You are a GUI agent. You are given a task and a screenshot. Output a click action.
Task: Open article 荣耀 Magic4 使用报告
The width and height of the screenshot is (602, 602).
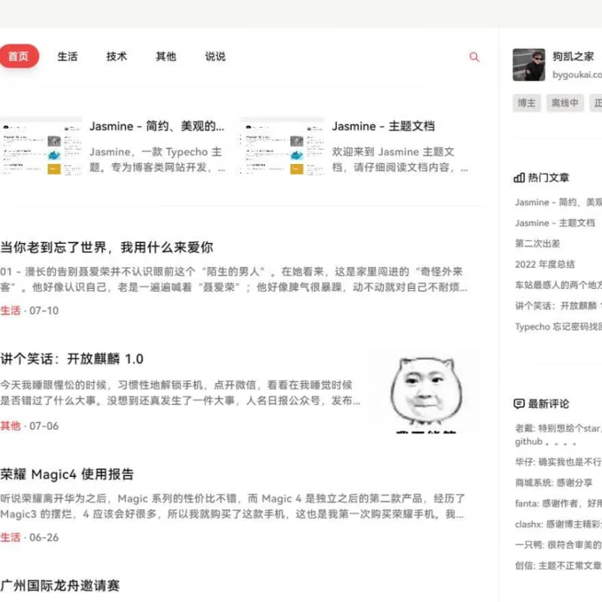67,475
